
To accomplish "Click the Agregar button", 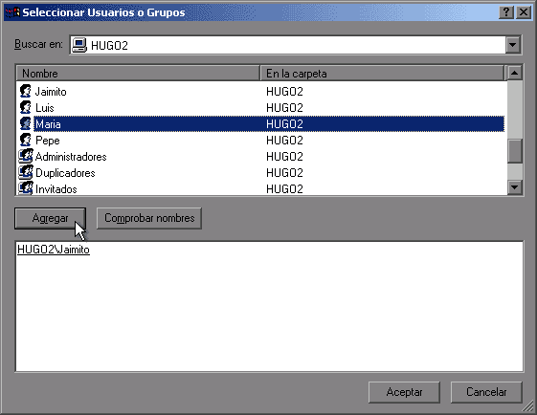I will 51,218.
